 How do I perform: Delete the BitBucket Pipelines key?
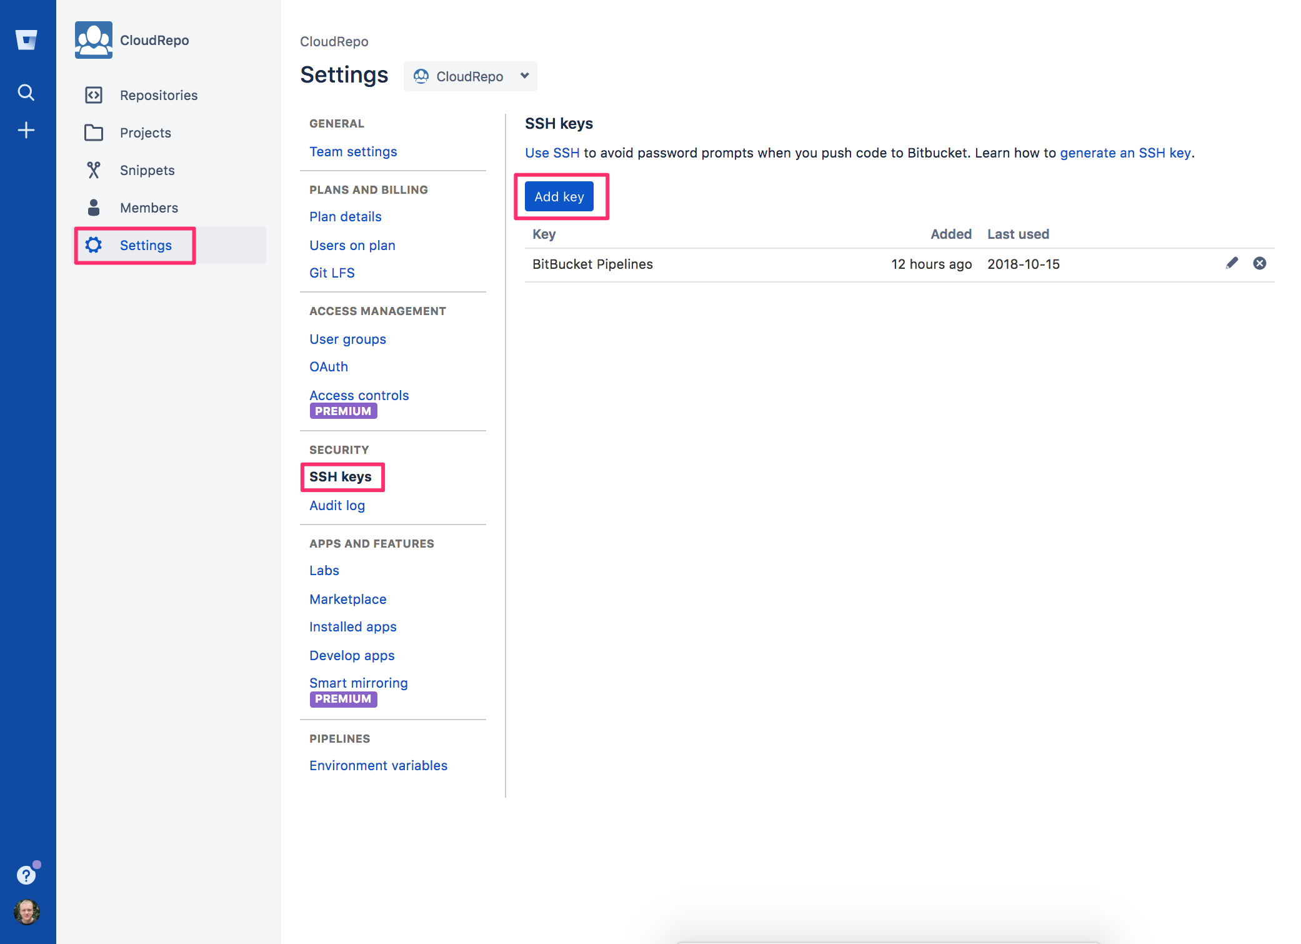[x=1260, y=263]
